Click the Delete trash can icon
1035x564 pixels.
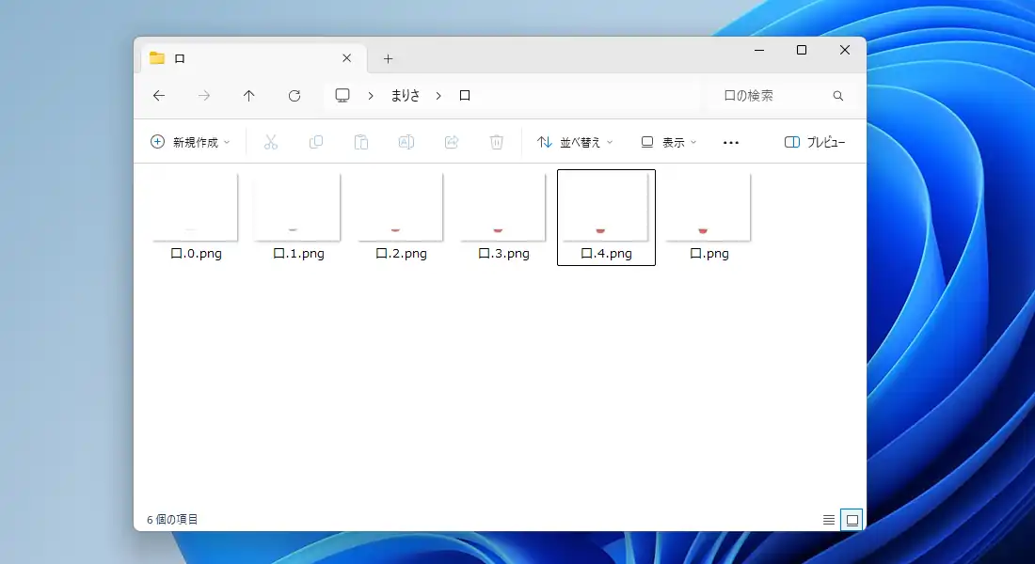tap(497, 142)
